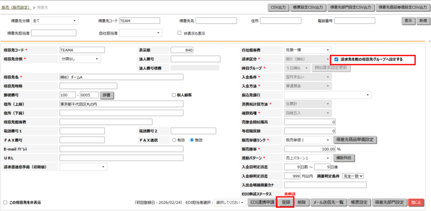Click 得意先部門設定CSV出力 button

351,7
